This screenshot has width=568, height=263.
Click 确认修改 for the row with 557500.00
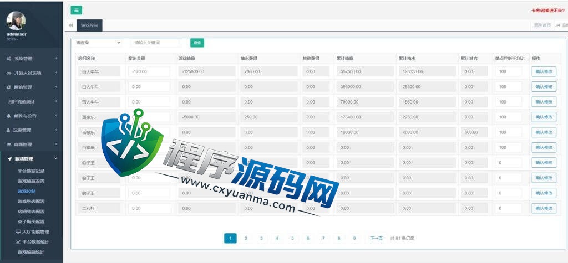click(x=544, y=71)
